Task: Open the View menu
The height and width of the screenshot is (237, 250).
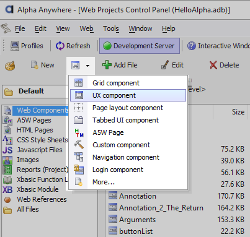Action: tap(63, 28)
